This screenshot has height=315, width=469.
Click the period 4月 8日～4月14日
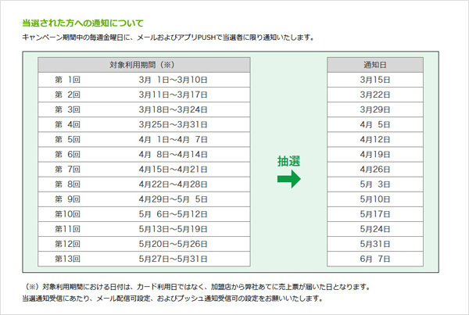(174, 154)
